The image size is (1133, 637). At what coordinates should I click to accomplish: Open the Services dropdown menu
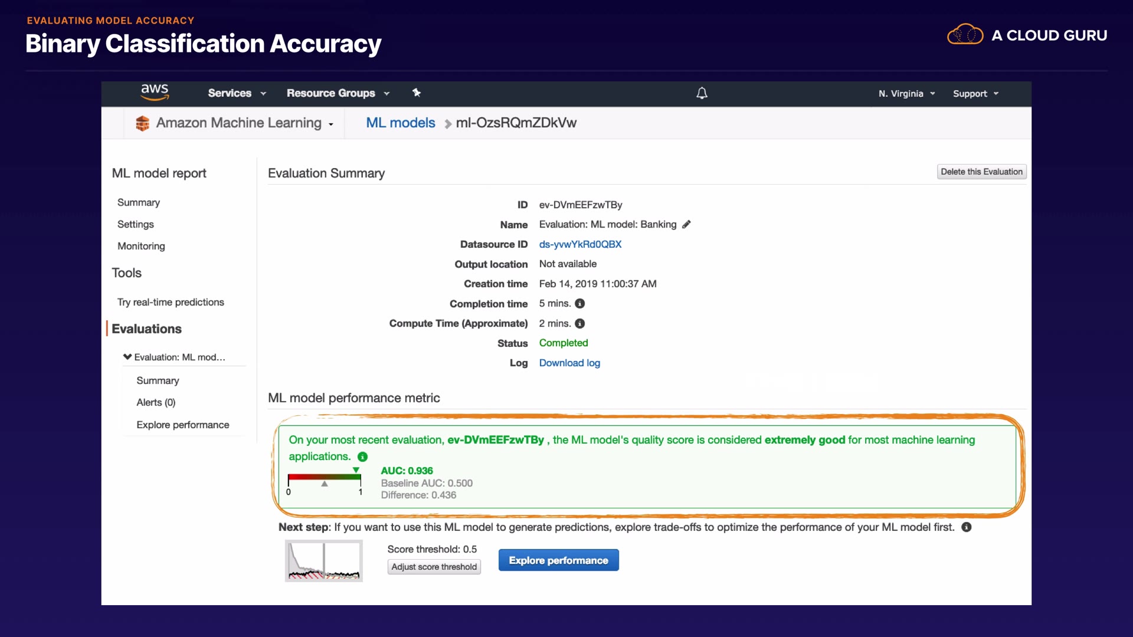click(x=237, y=93)
